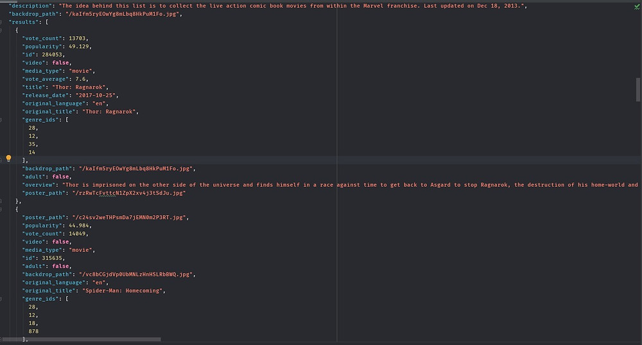Collapse the object containing vote_count 13703
This screenshot has width=642, height=345.
pos(1,30)
